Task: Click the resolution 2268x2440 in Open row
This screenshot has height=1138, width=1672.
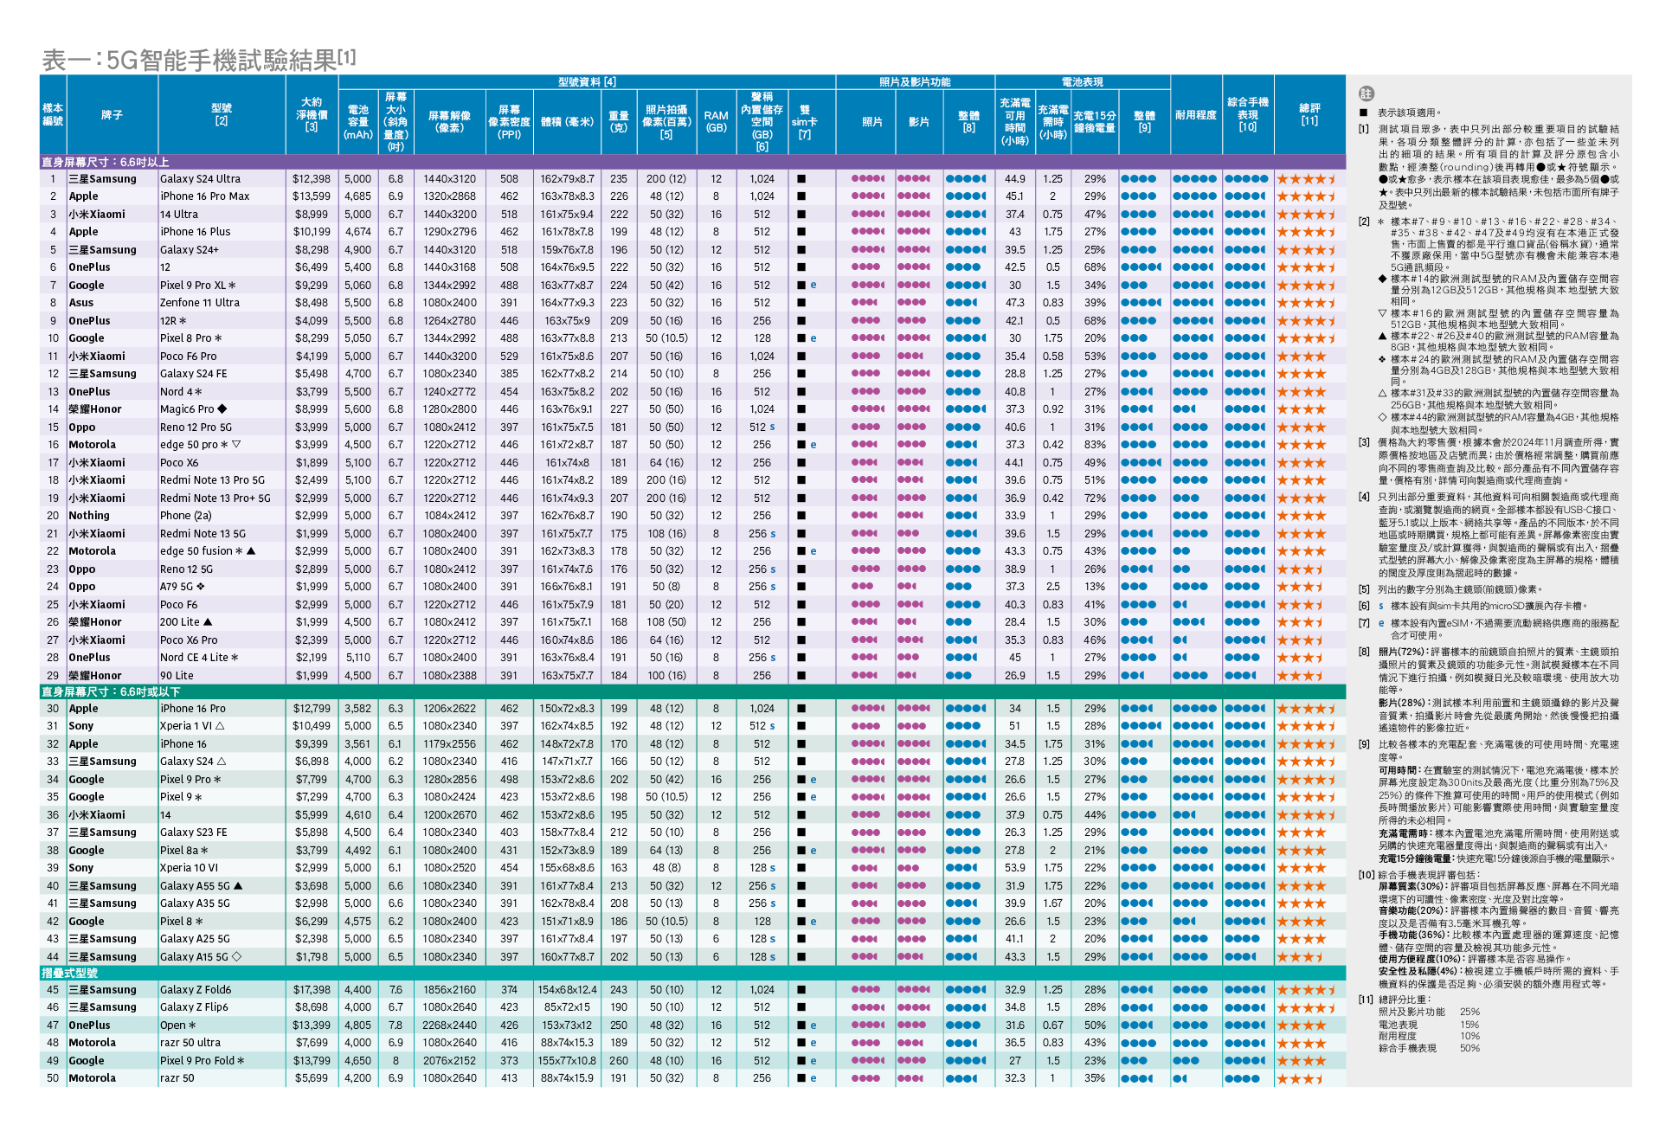Action: click(449, 1025)
